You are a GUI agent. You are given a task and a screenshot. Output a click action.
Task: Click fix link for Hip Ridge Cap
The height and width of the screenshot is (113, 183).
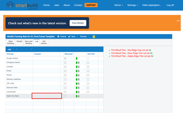click(150, 50)
